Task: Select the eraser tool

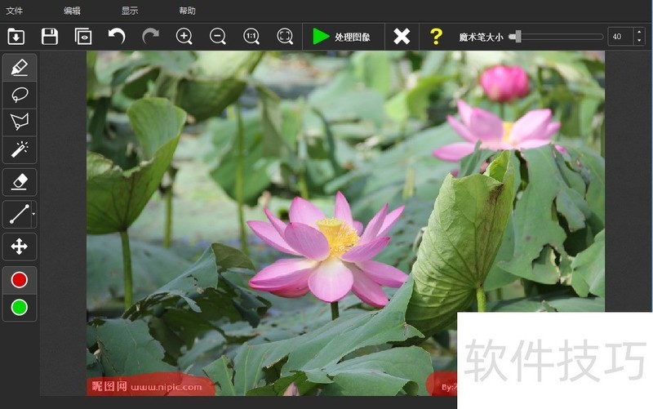Action: tap(20, 182)
